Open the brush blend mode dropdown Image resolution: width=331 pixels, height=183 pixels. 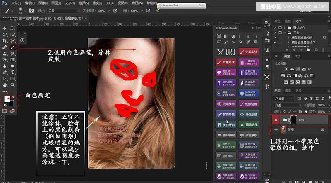(63, 11)
